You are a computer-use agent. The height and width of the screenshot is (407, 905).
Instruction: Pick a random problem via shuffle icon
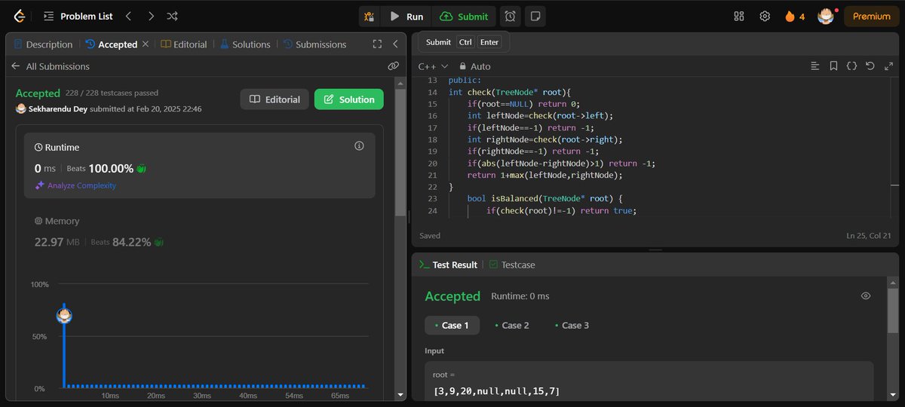pyautogui.click(x=173, y=16)
